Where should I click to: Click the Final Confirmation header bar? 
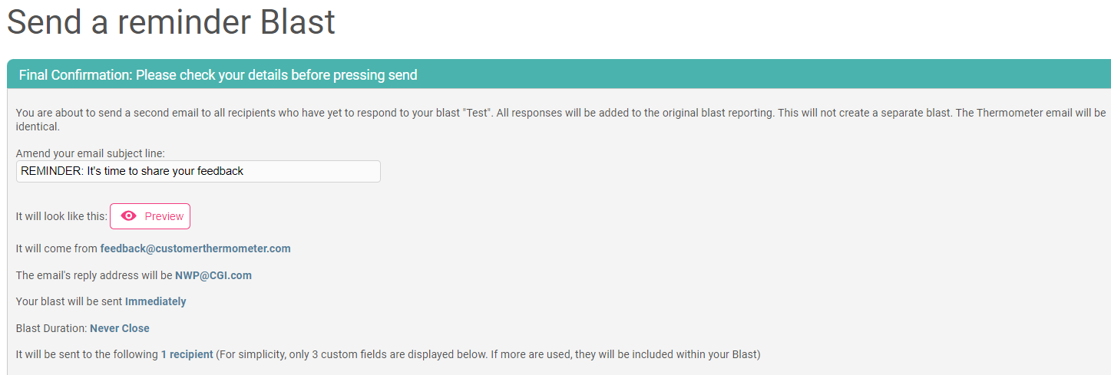(559, 74)
